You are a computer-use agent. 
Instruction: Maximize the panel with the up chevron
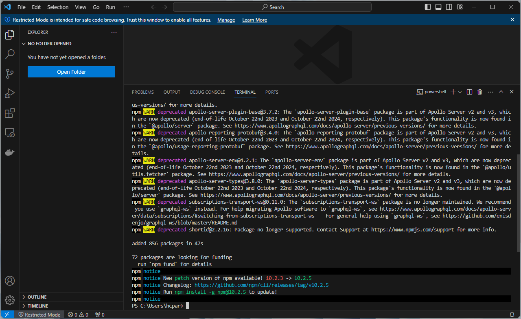501,92
